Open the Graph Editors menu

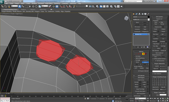(49, 3)
